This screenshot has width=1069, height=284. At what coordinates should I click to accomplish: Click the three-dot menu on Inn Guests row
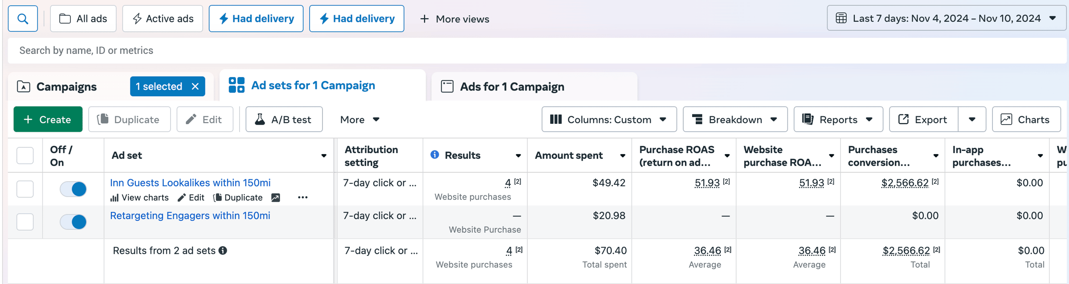click(302, 198)
